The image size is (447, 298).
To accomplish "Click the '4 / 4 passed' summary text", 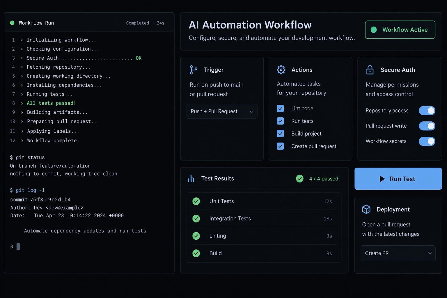I will click(324, 179).
